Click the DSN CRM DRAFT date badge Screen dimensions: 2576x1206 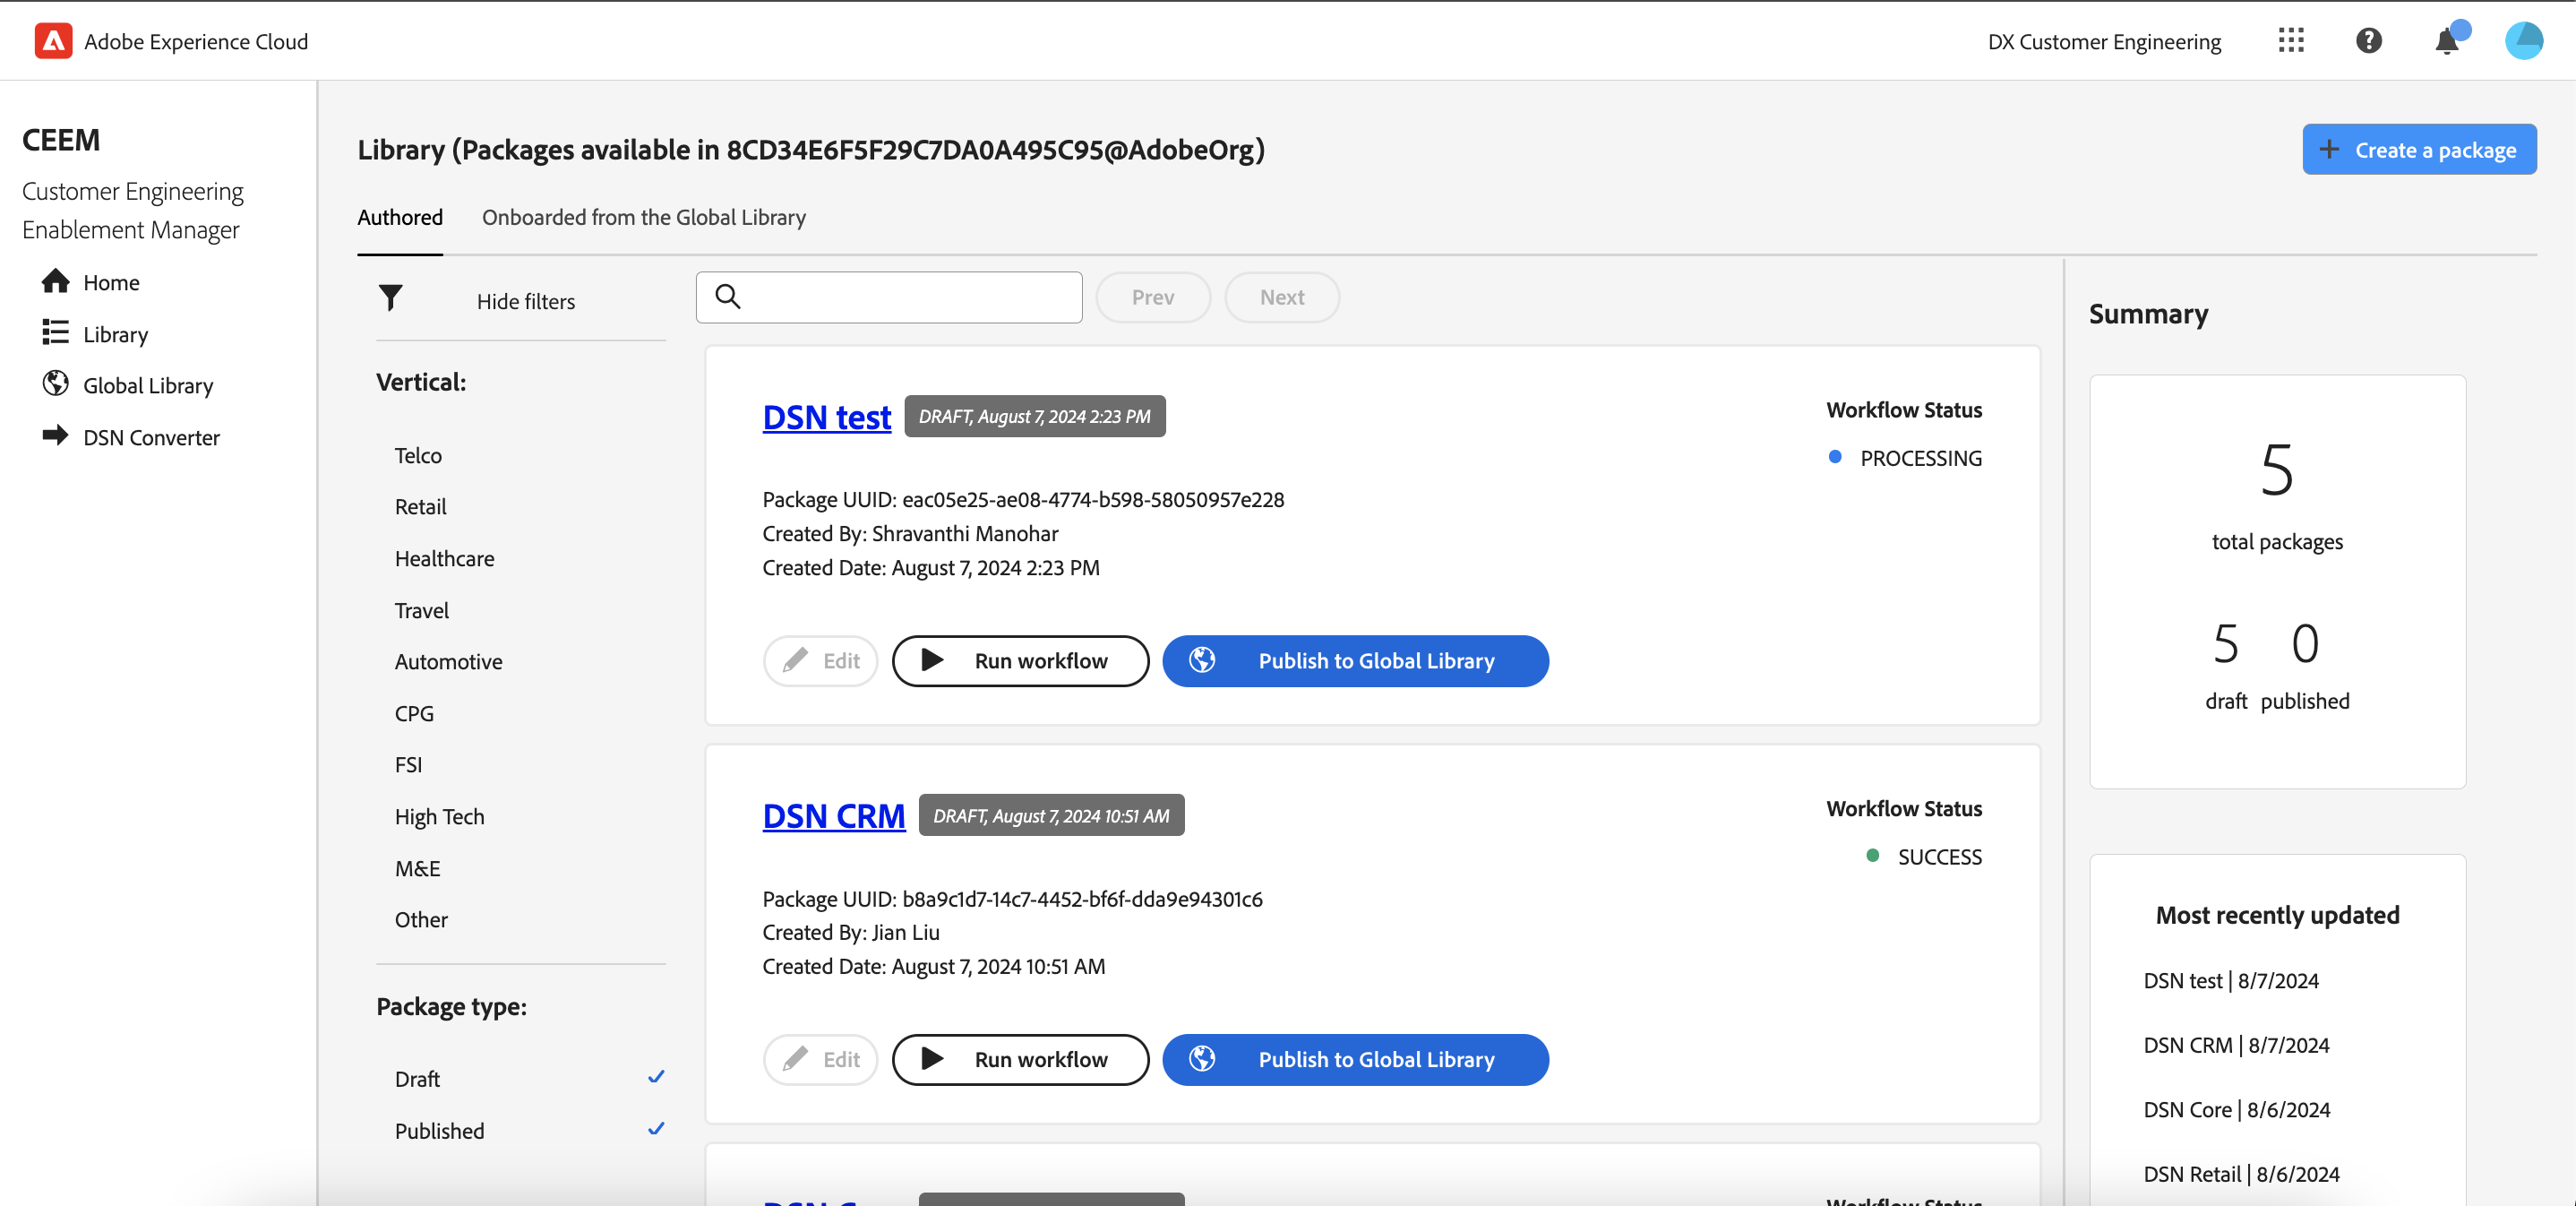coord(1051,815)
